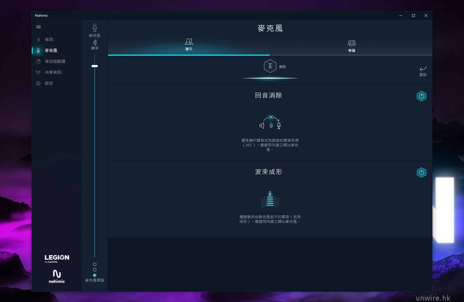Viewport: 464px width, 302px height.
Task: Select 麥克風 (Microphone) in the sidebar
Action: coord(50,50)
